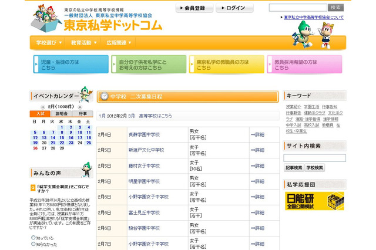The height and width of the screenshot is (250, 376).
Task: Click the 日能研 banner advertisement
Action: coord(314,201)
